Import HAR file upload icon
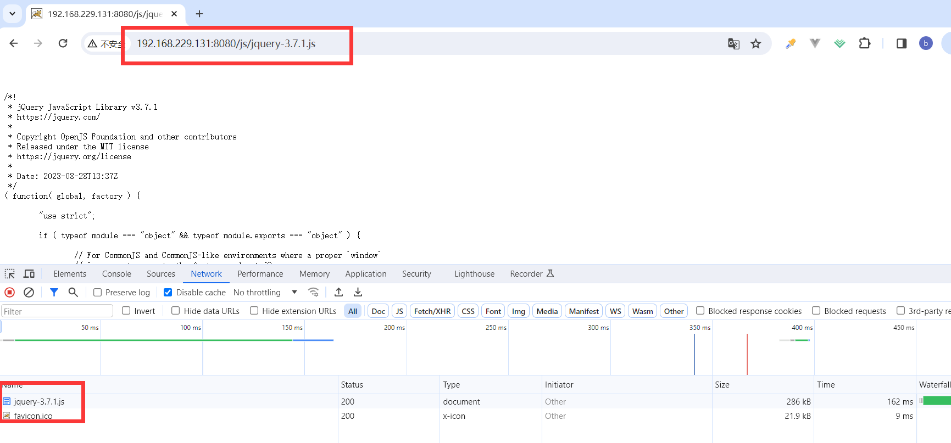Screen dimensions: 951x443 [338, 292]
